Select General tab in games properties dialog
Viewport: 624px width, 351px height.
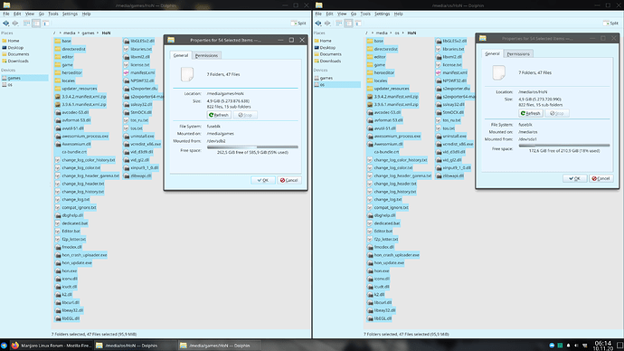181,55
